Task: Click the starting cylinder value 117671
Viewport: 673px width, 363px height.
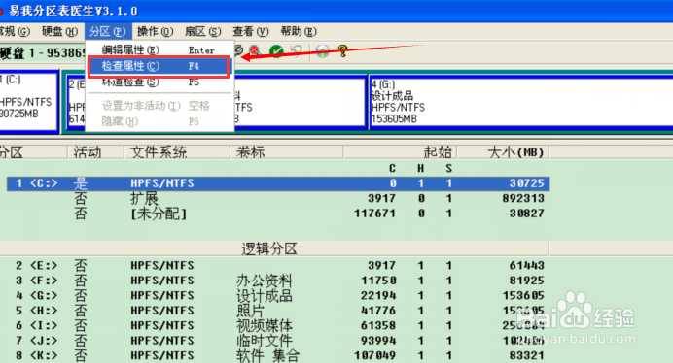Action: pyautogui.click(x=374, y=214)
